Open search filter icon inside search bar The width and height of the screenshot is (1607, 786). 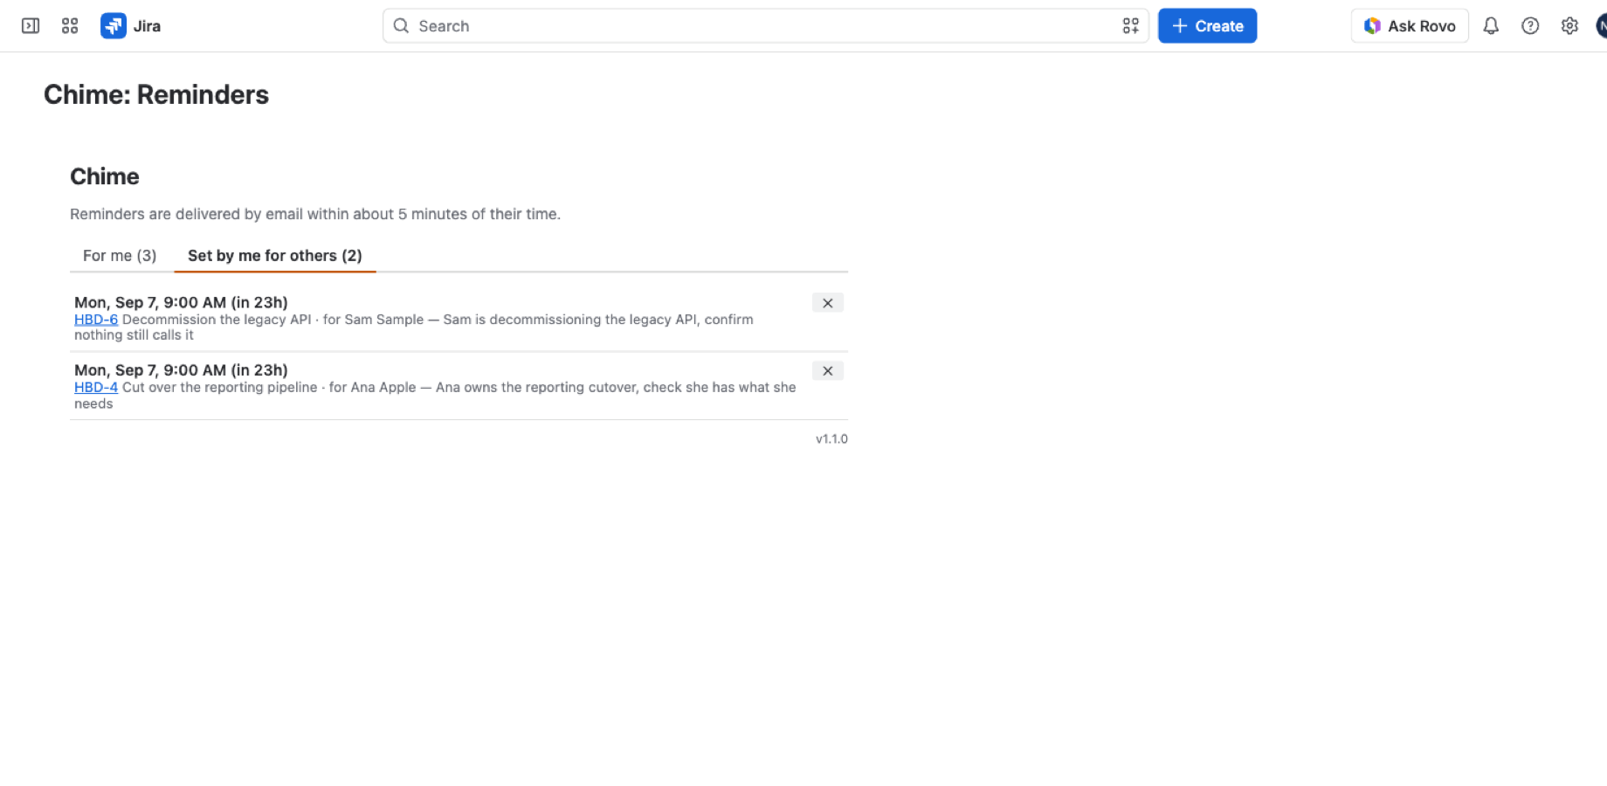pyautogui.click(x=1130, y=26)
